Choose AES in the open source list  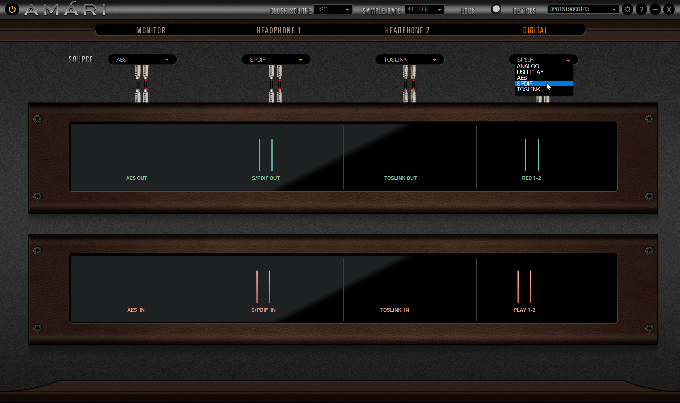[x=543, y=78]
